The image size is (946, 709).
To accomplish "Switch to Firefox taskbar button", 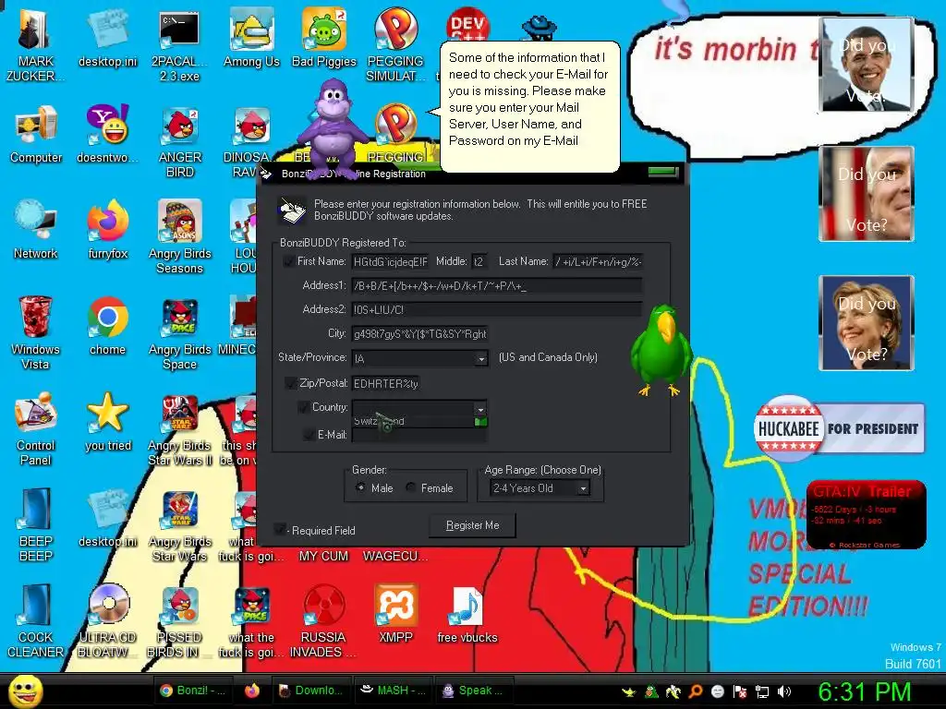I will [252, 691].
